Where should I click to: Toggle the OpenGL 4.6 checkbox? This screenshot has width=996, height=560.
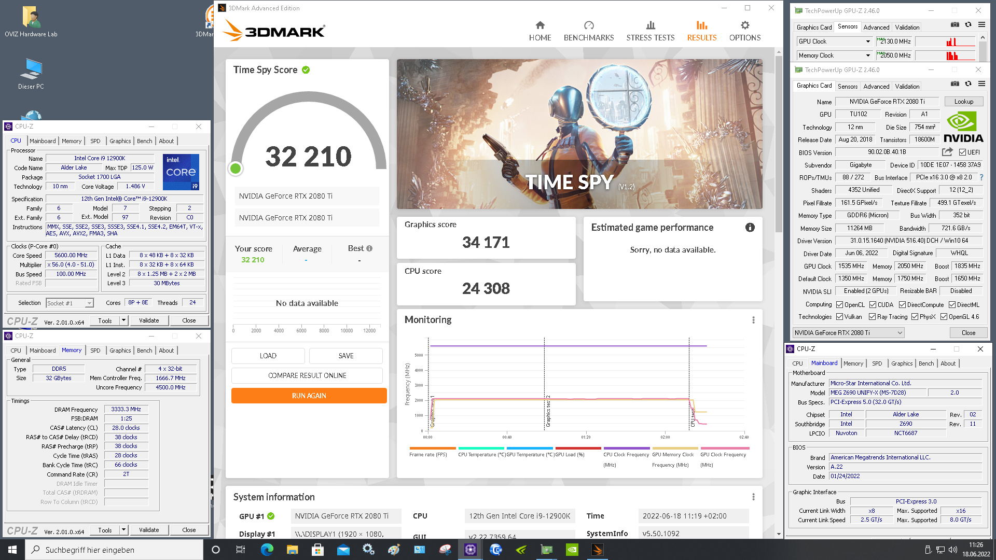coord(944,317)
